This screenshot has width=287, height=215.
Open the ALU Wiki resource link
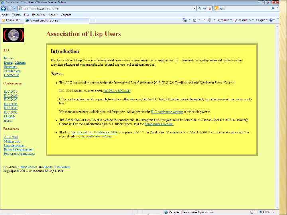(11, 137)
